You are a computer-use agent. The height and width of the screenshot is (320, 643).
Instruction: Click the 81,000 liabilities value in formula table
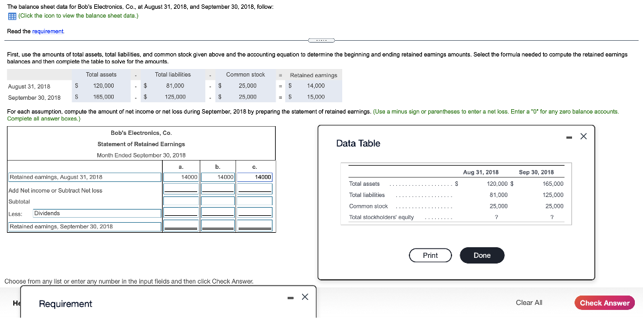coord(175,85)
